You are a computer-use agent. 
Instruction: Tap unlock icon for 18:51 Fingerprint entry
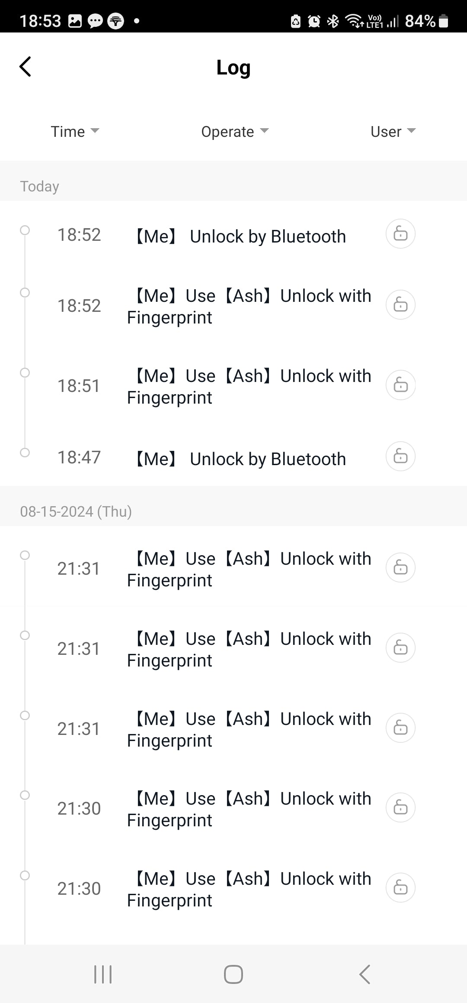click(400, 385)
